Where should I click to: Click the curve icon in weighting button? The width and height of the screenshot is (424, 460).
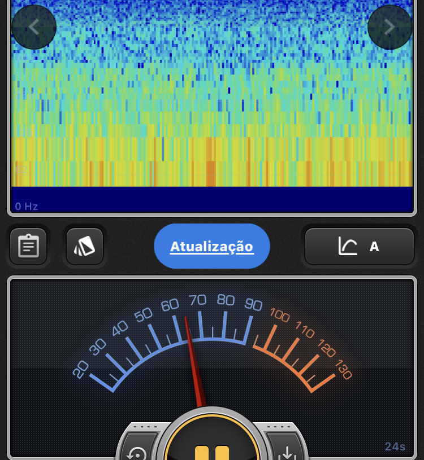[x=348, y=246]
